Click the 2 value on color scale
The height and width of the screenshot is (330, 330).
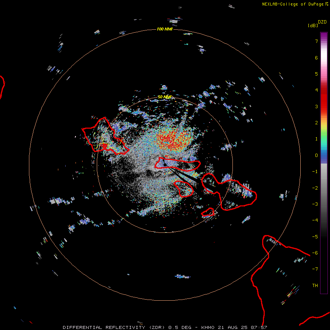click(316, 123)
